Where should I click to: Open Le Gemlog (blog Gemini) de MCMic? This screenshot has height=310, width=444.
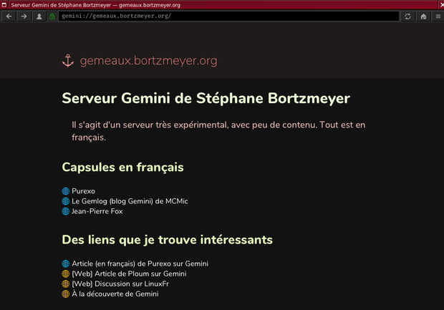click(130, 201)
